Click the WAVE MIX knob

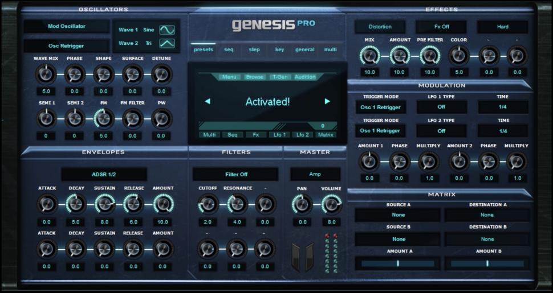tap(46, 75)
